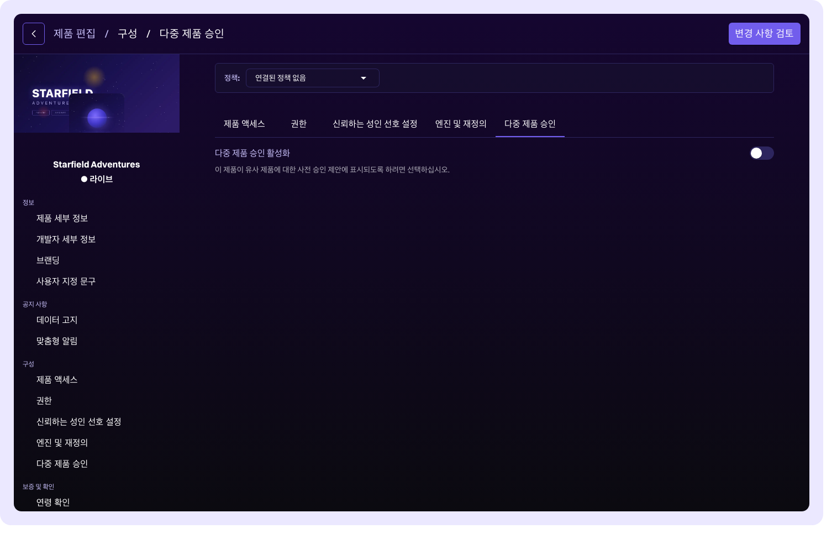
Task: Select 제품 액세스 in the sidebar
Action: tap(57, 380)
